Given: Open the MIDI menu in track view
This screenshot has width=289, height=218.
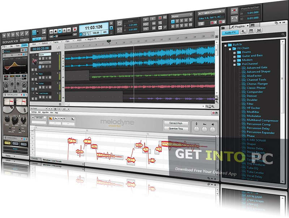Looking at the screenshot, I should (81, 40).
